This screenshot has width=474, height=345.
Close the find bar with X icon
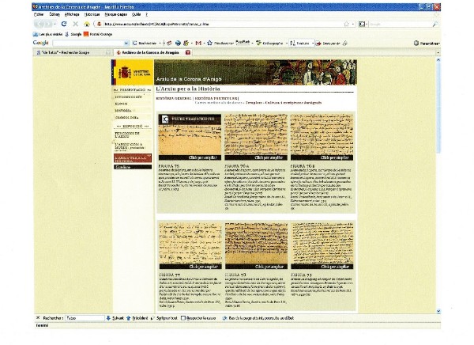[38, 318]
